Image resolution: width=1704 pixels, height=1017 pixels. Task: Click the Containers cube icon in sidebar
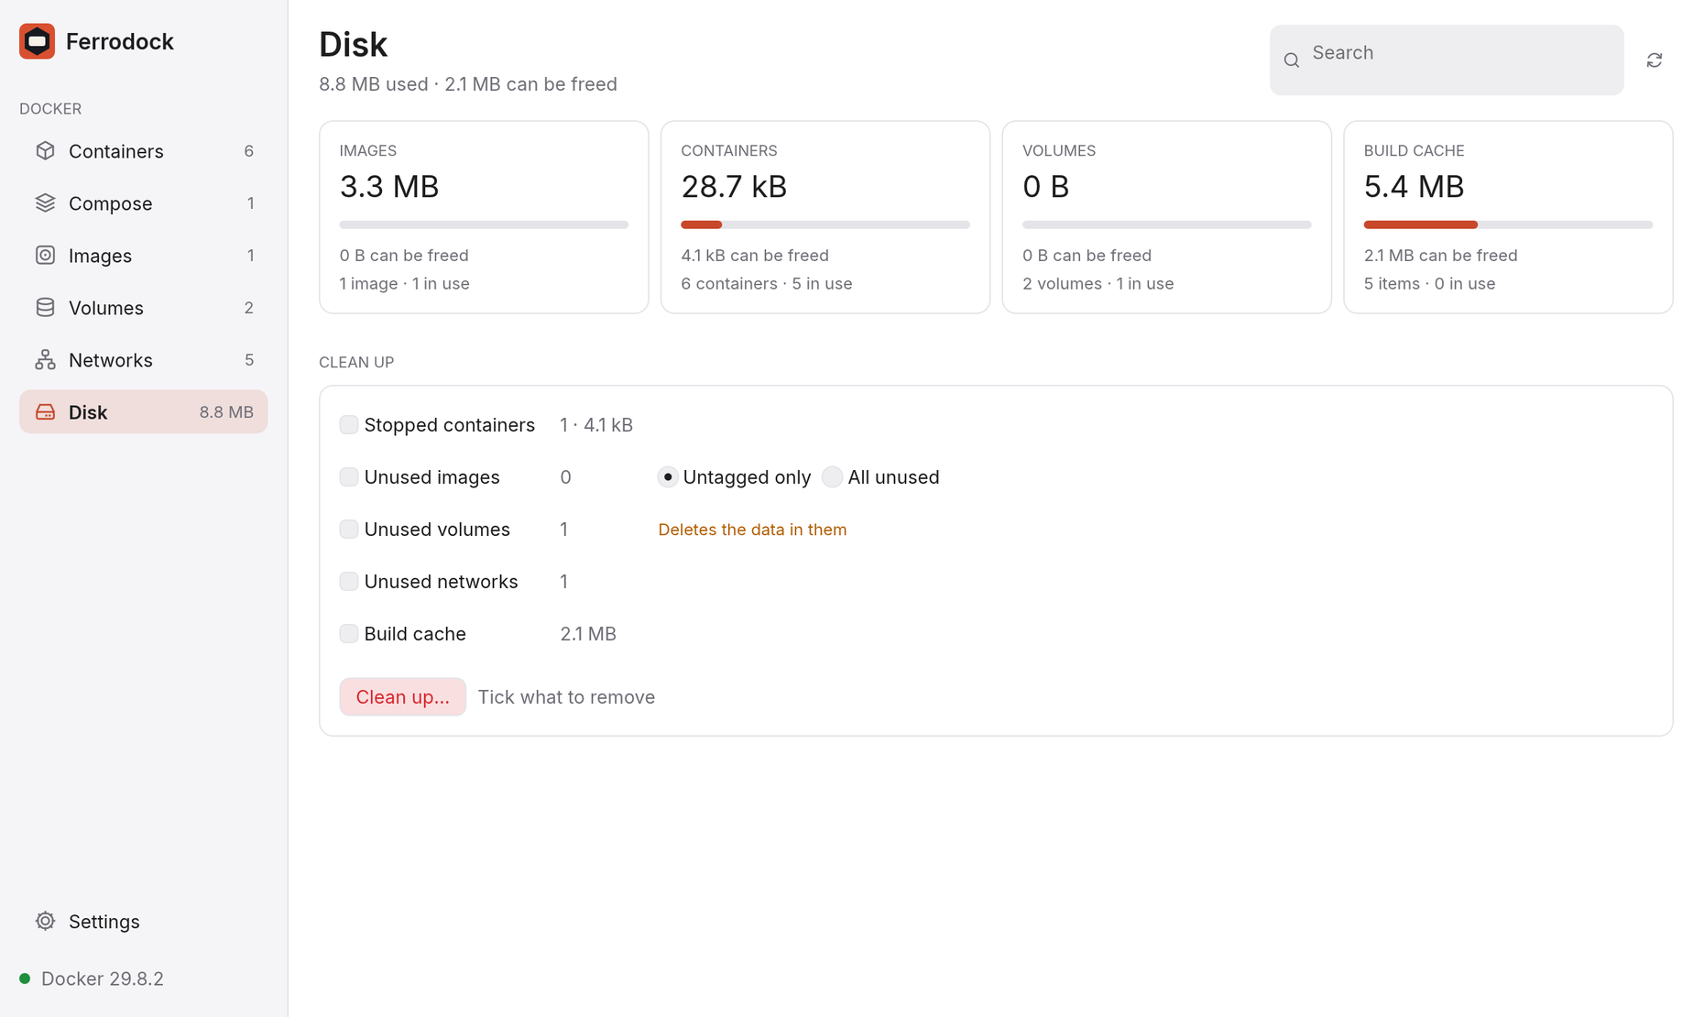click(x=45, y=150)
